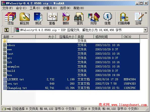The image size is (150, 112).
Task: Open the address bar dropdown arrow
Action: (145, 30)
